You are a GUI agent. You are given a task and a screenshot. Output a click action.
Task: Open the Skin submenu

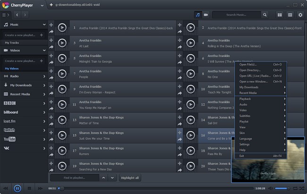pyautogui.click(x=261, y=133)
